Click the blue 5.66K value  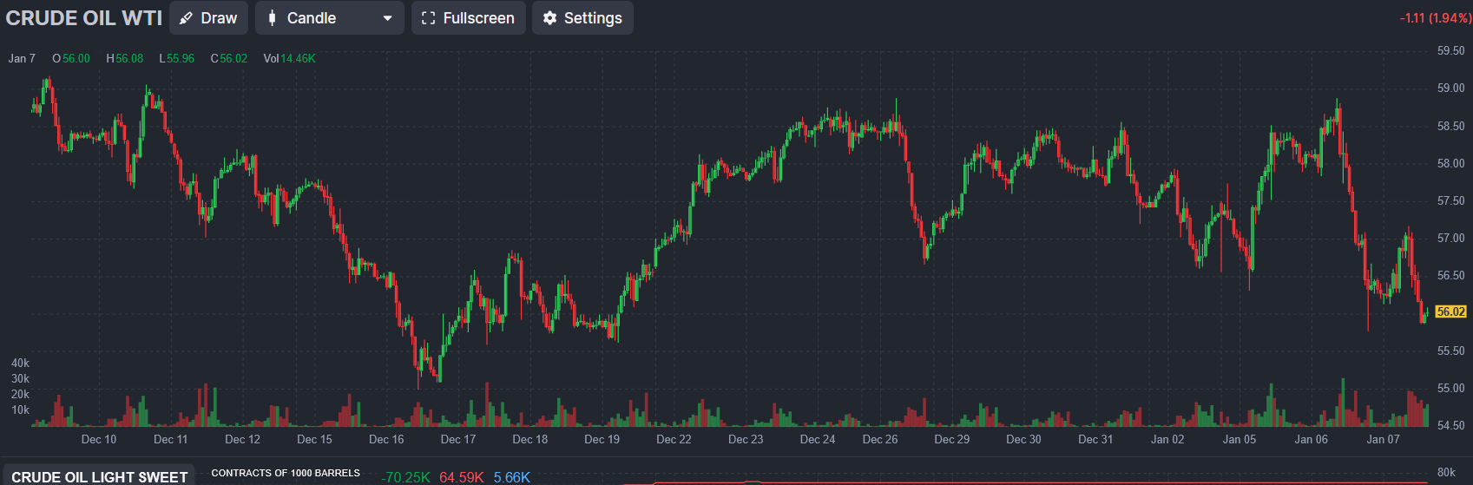pyautogui.click(x=511, y=477)
